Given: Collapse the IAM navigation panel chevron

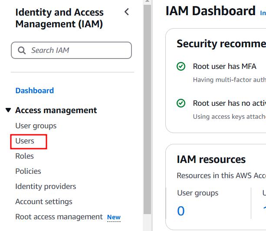Looking at the screenshot, I should click(x=127, y=12).
